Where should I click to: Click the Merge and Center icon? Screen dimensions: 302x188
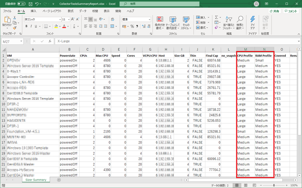112,26
